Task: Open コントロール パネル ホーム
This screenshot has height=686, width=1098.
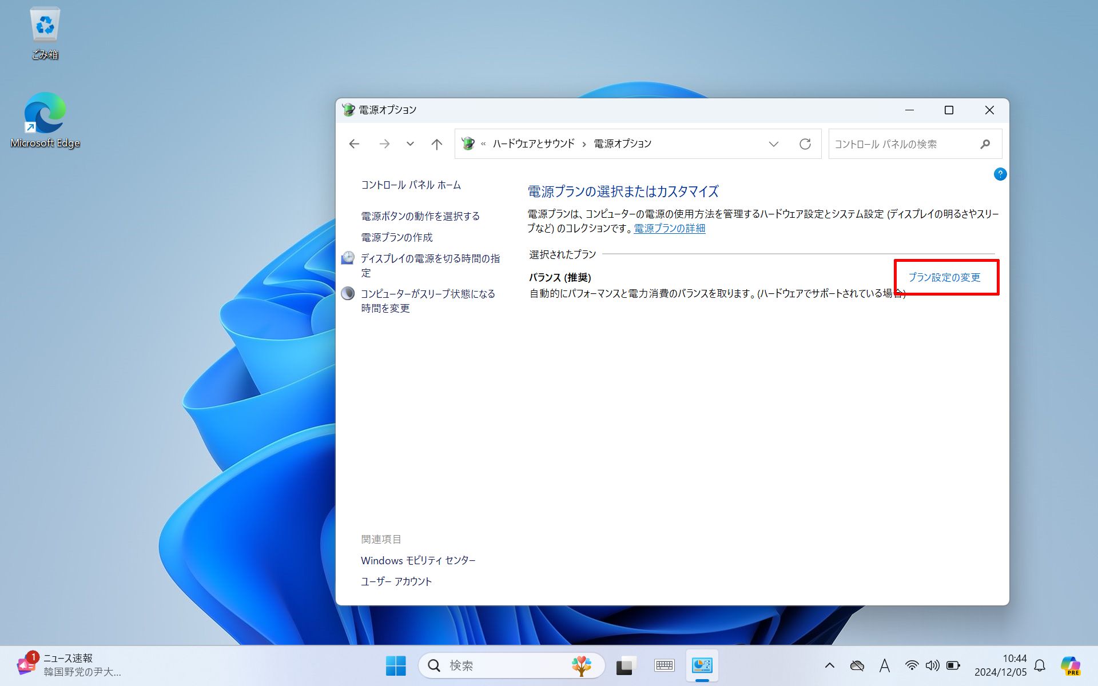Action: 411,185
